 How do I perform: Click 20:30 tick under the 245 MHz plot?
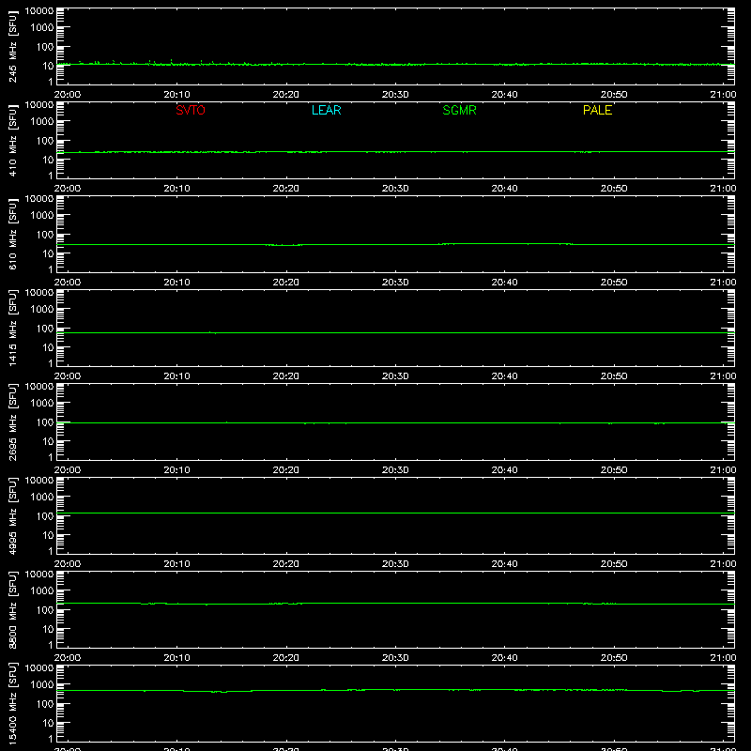point(395,95)
